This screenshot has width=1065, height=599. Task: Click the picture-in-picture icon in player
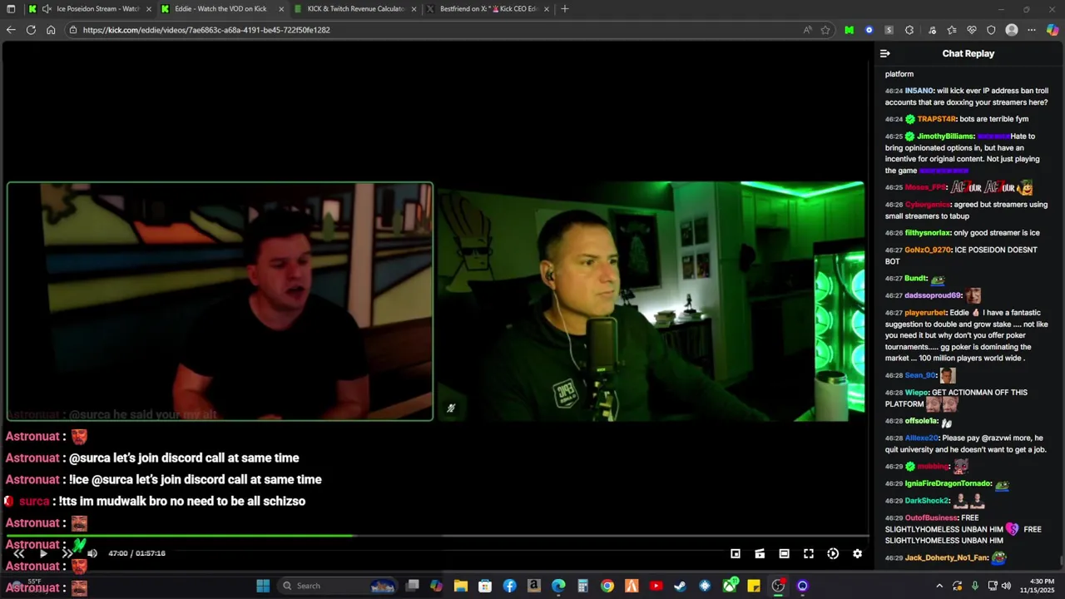point(736,553)
